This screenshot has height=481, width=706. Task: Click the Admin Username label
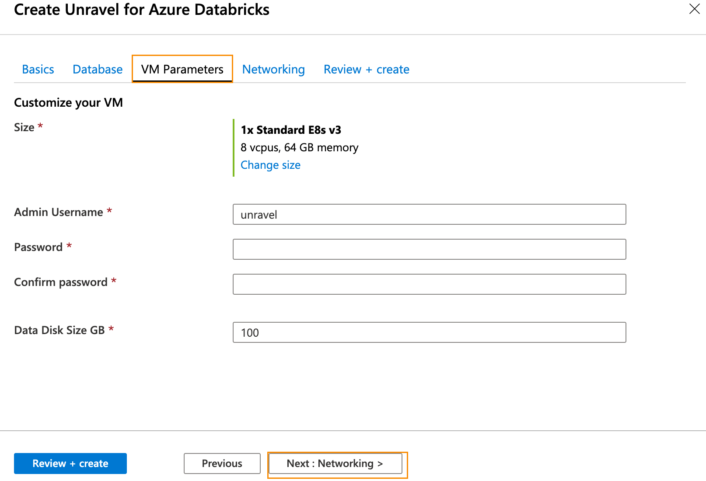[59, 212]
